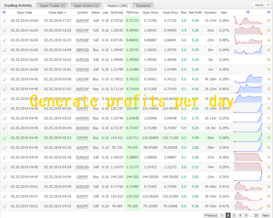Image resolution: width=273 pixels, height=218 pixels.
Task: Open comment bubble for AUDJPY Sell trade
Action: [x=269, y=206]
